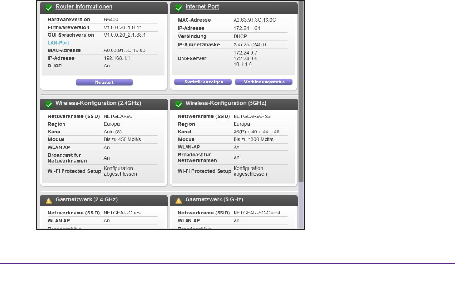
Task: Click the blue LAN-Port label
Action: coord(59,43)
